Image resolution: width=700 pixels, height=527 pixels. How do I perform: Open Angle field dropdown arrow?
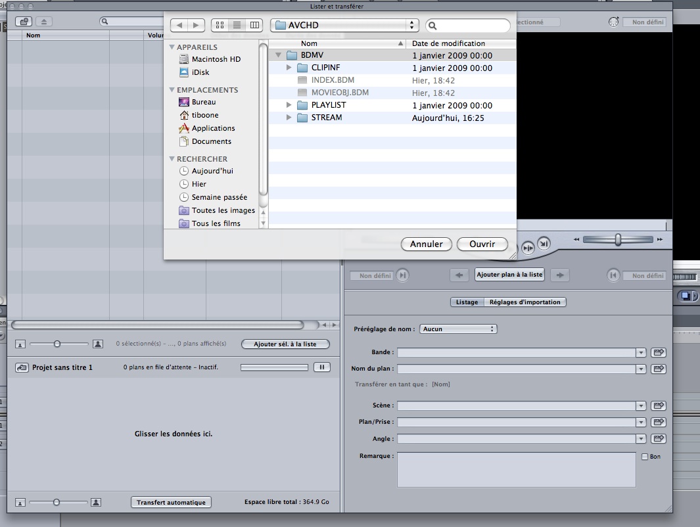click(641, 439)
